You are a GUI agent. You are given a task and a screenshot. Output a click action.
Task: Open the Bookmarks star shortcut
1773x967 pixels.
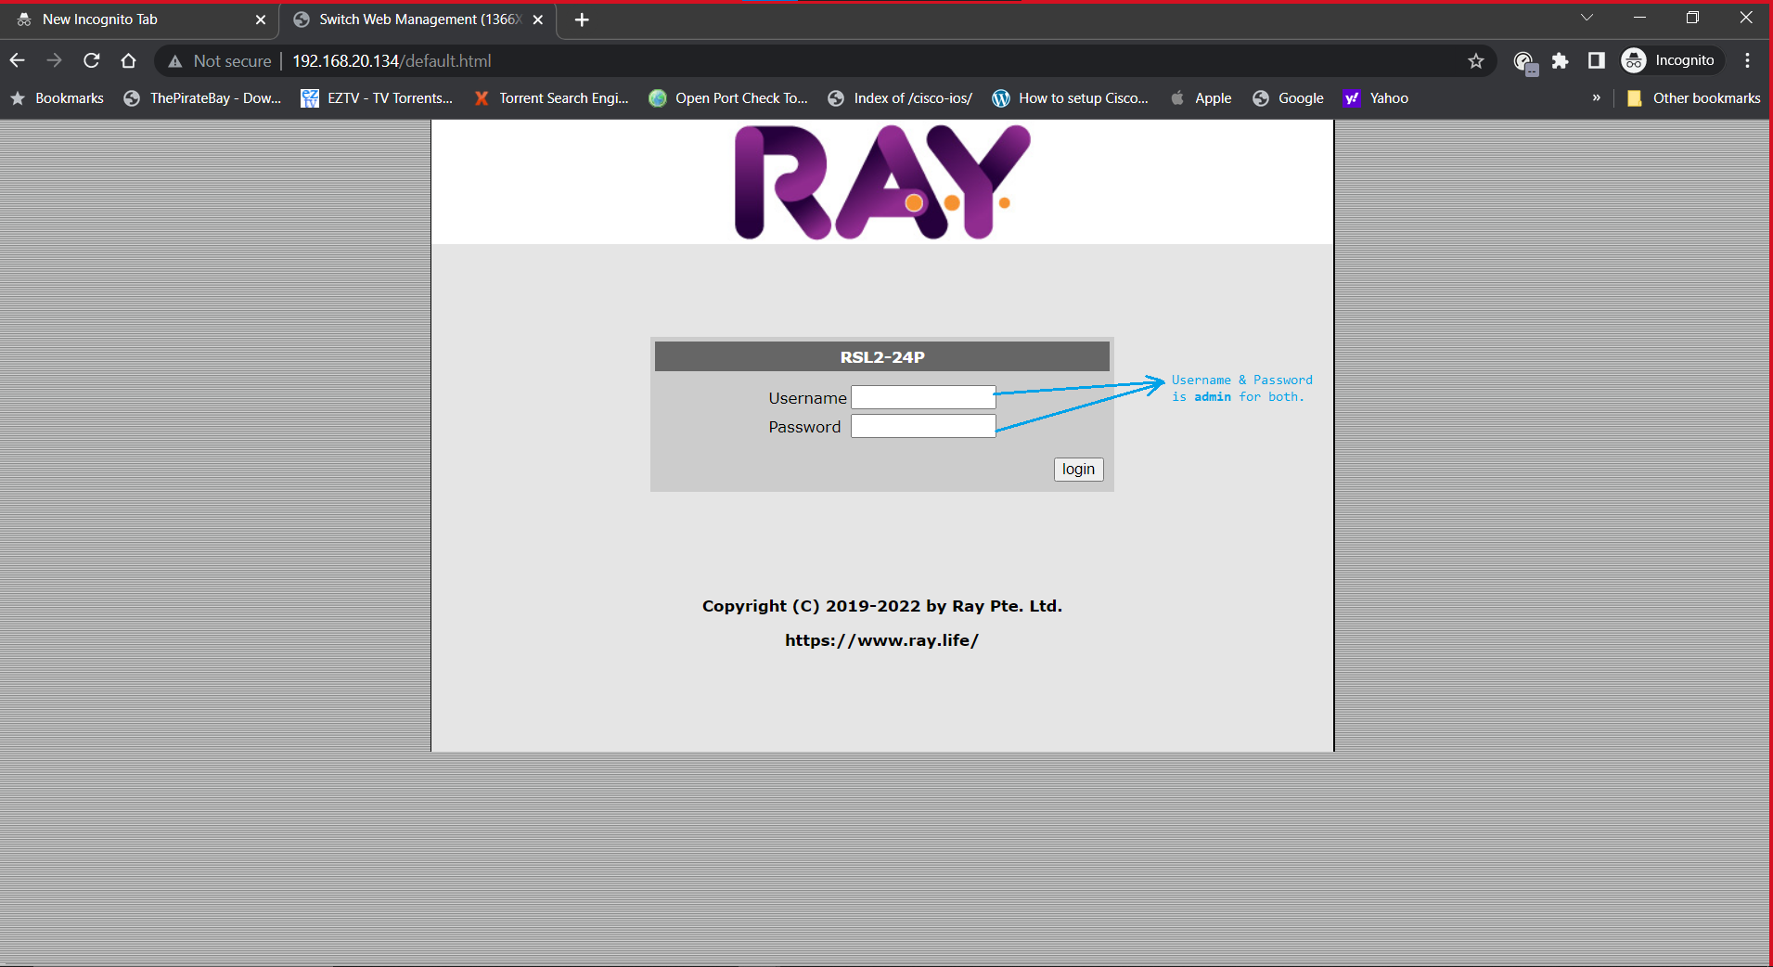click(58, 97)
